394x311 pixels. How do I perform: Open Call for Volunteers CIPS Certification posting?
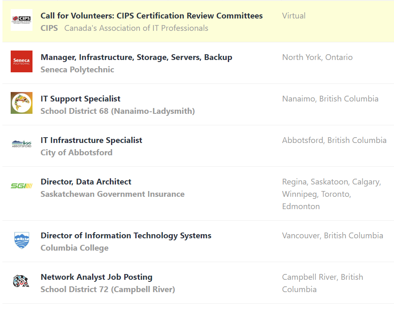point(151,16)
